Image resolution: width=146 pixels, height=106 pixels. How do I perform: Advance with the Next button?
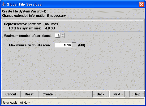(117, 94)
